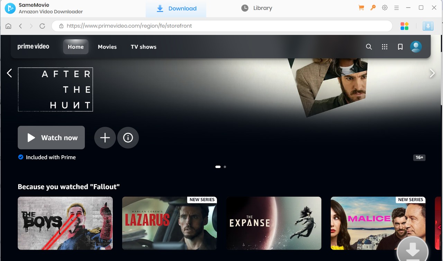Open Prime Video search magnifier

click(x=369, y=47)
